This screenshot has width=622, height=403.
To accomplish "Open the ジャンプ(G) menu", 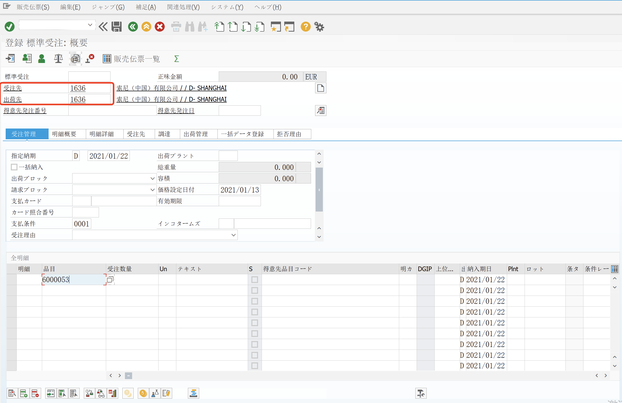I will [108, 7].
